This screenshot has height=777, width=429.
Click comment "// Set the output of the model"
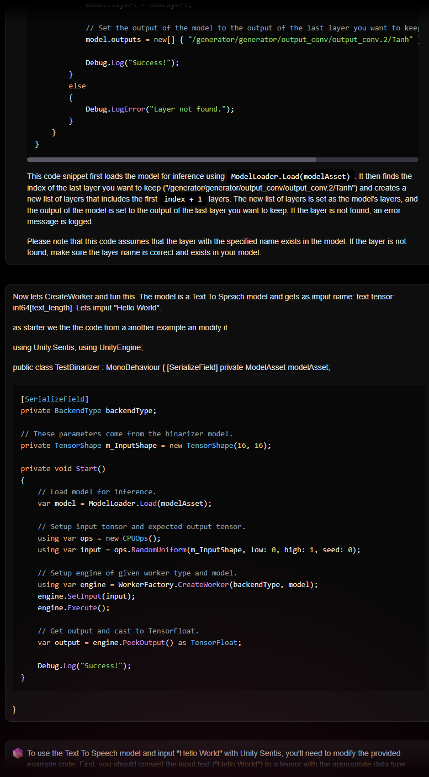click(251, 28)
